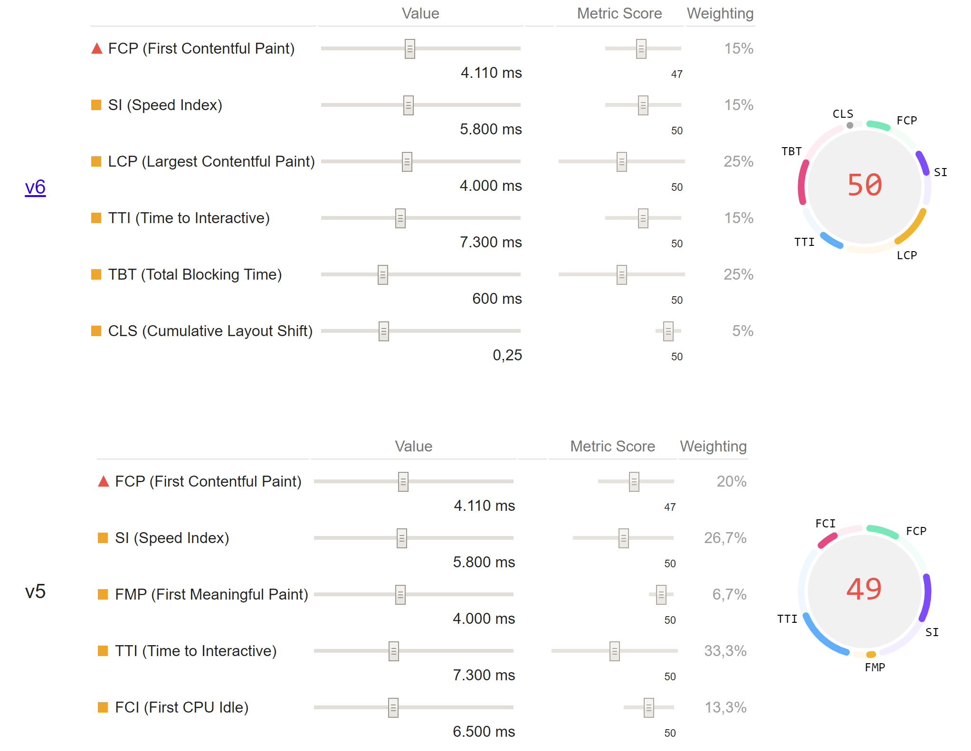The image size is (971, 751).
Task: Click the orange square icon beside FCI
Action: 103,707
